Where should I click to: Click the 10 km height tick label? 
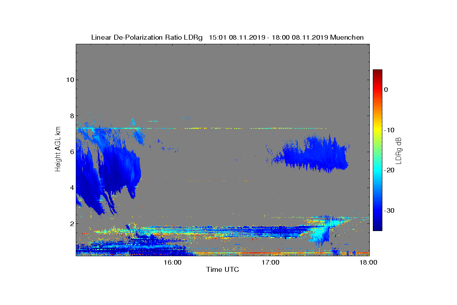click(x=70, y=80)
